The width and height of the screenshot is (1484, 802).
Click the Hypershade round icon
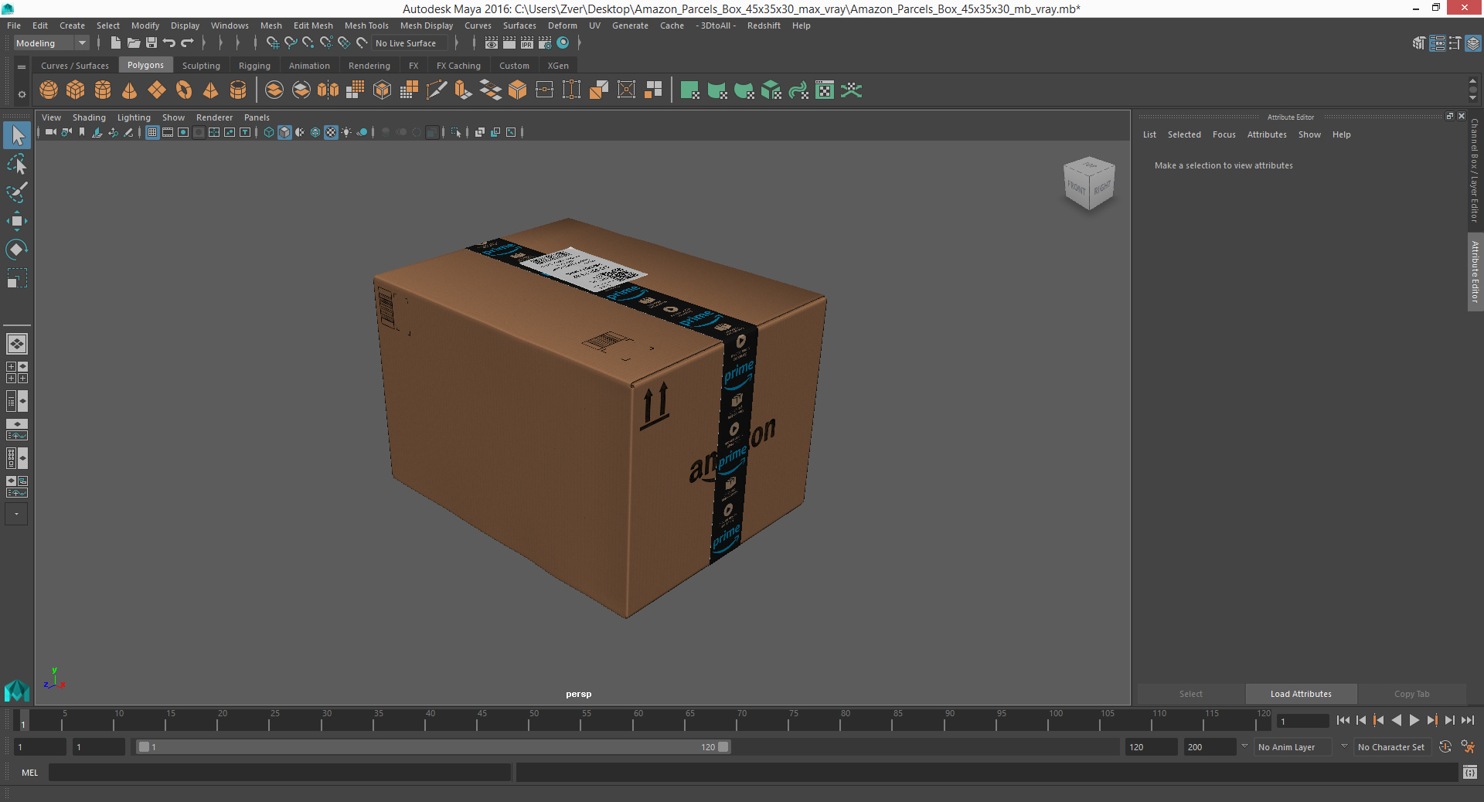(563, 43)
